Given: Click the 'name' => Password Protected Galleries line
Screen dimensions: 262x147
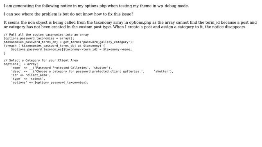Looking at the screenshot, I should [x=61, y=68].
